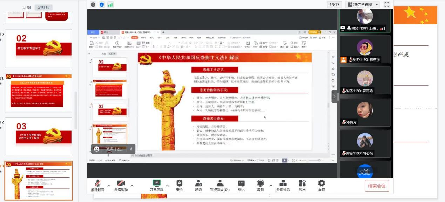Open the Apps (应用) icon

point(302,185)
